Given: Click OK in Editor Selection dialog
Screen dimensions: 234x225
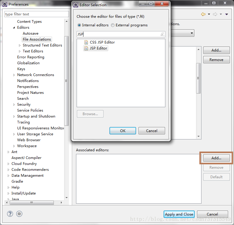Looking at the screenshot, I should coord(123,131).
